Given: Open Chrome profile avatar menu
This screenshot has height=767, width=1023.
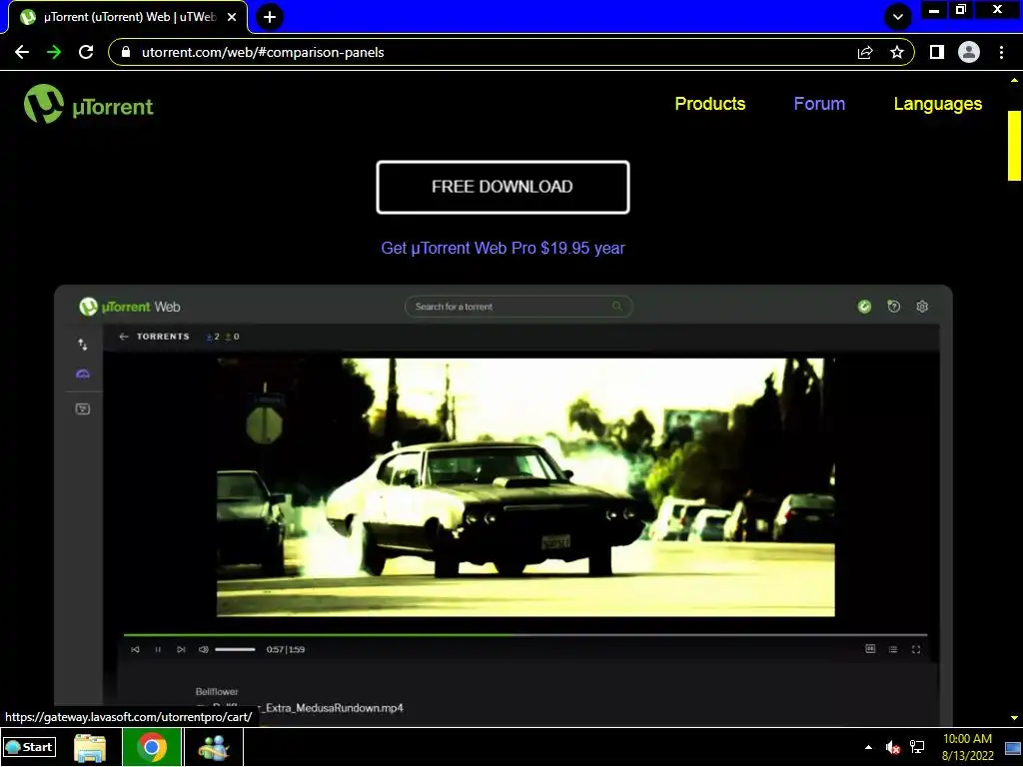Looking at the screenshot, I should (x=969, y=52).
